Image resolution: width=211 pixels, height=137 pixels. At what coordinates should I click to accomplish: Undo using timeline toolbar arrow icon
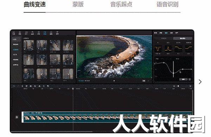[x=14, y=86]
